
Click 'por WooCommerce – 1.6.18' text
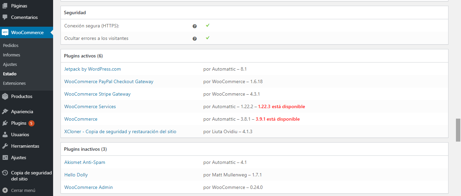point(233,81)
